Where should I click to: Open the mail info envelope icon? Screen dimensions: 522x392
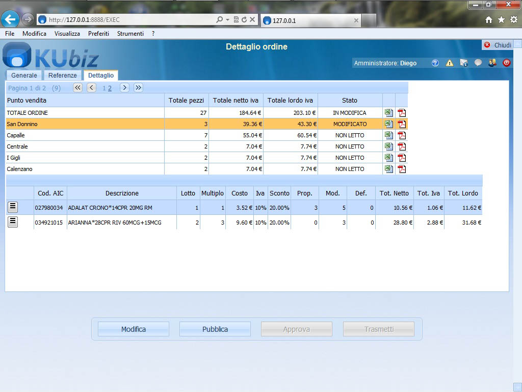click(463, 63)
